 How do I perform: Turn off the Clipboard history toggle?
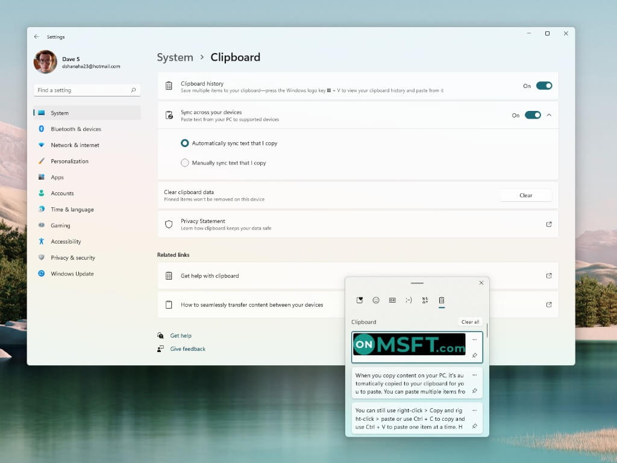(x=543, y=86)
